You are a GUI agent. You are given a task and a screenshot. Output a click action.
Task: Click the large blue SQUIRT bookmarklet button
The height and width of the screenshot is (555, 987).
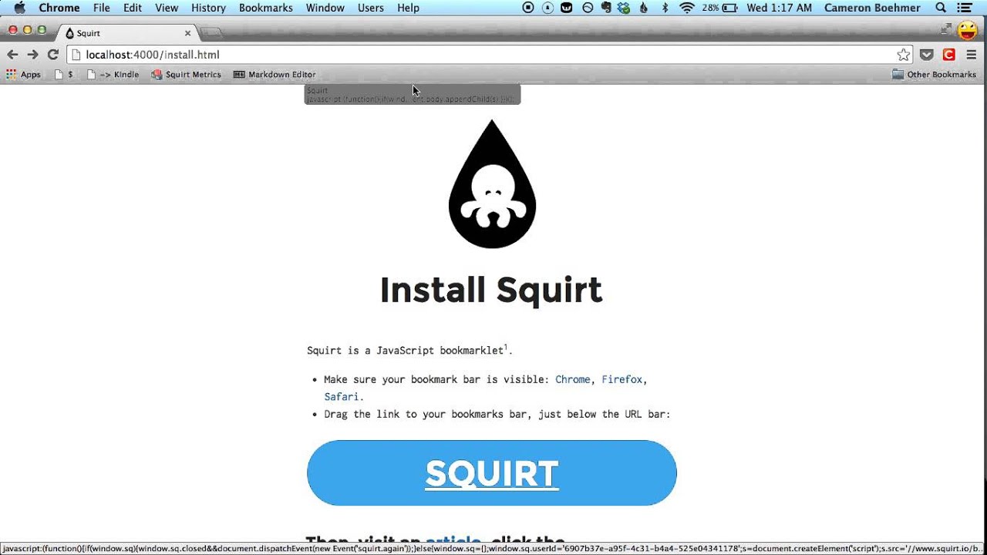(492, 473)
